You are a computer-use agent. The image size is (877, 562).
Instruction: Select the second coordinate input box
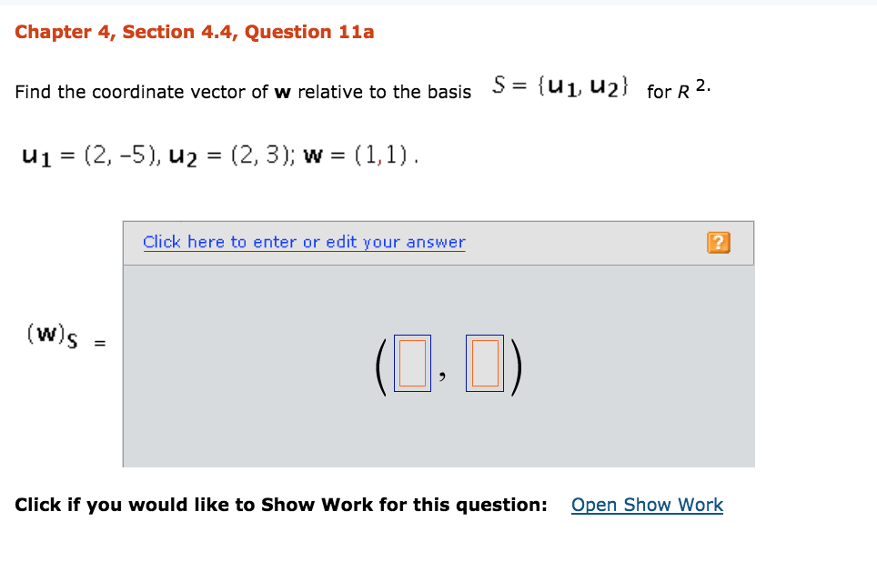[x=484, y=364]
